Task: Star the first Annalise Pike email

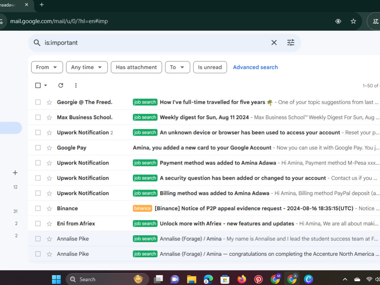Action: click(49, 239)
